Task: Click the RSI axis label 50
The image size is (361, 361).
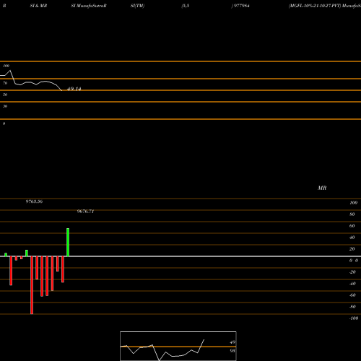Action: [5, 95]
